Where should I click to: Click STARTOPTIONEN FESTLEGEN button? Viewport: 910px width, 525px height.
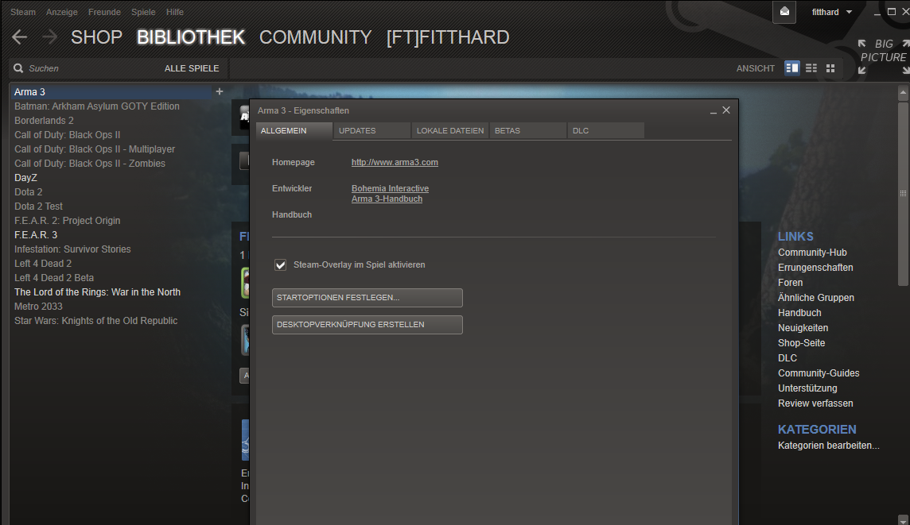pyautogui.click(x=367, y=298)
